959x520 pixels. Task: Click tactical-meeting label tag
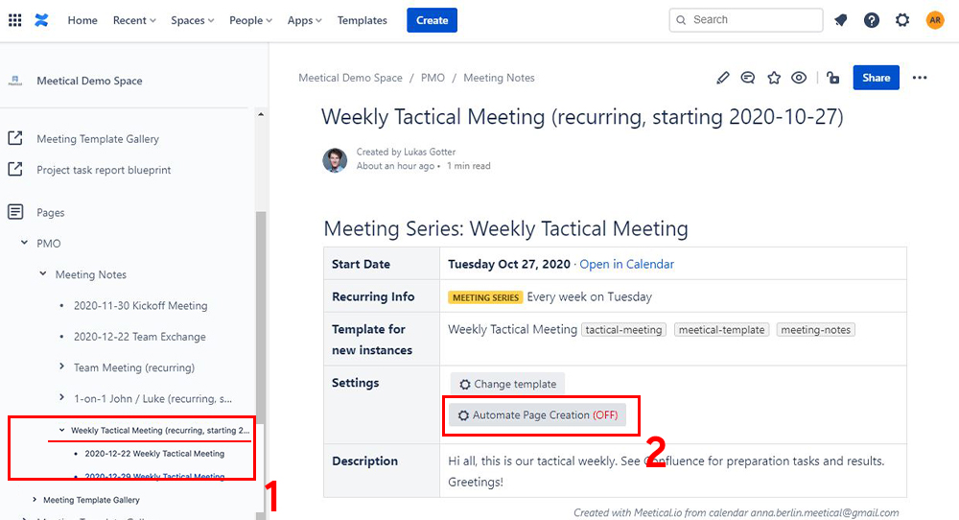[623, 330]
